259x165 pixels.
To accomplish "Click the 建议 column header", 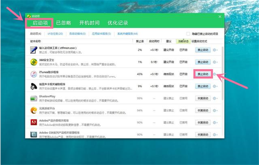I will 169,41.
